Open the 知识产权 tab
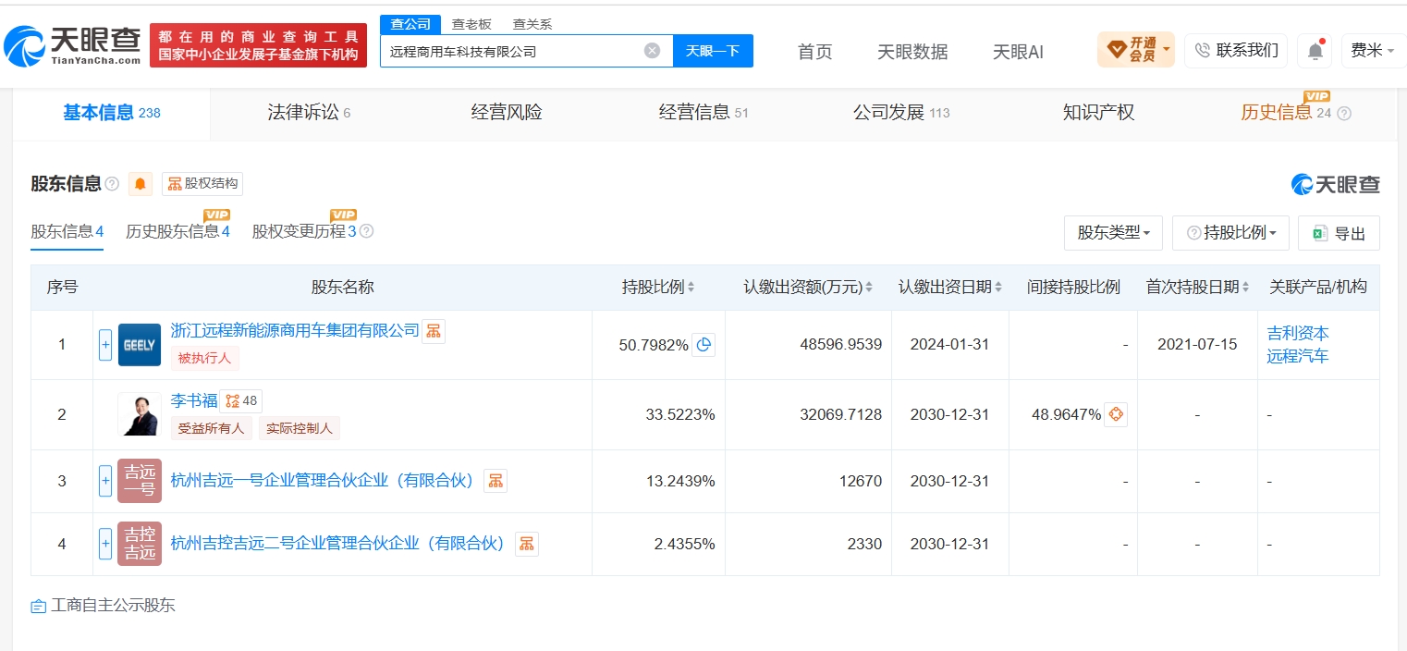This screenshot has width=1407, height=651. [x=1098, y=113]
